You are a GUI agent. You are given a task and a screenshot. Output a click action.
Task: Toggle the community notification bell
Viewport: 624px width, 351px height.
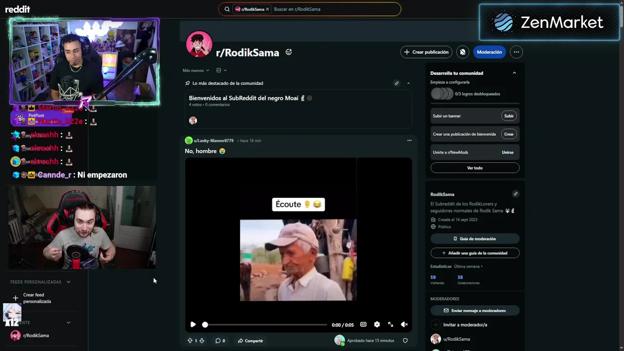[x=463, y=52]
